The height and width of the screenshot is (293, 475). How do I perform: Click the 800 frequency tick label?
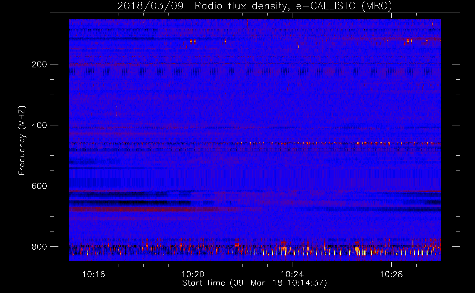click(x=39, y=247)
